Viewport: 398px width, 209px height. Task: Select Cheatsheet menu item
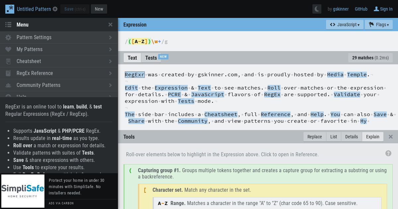coord(59,61)
